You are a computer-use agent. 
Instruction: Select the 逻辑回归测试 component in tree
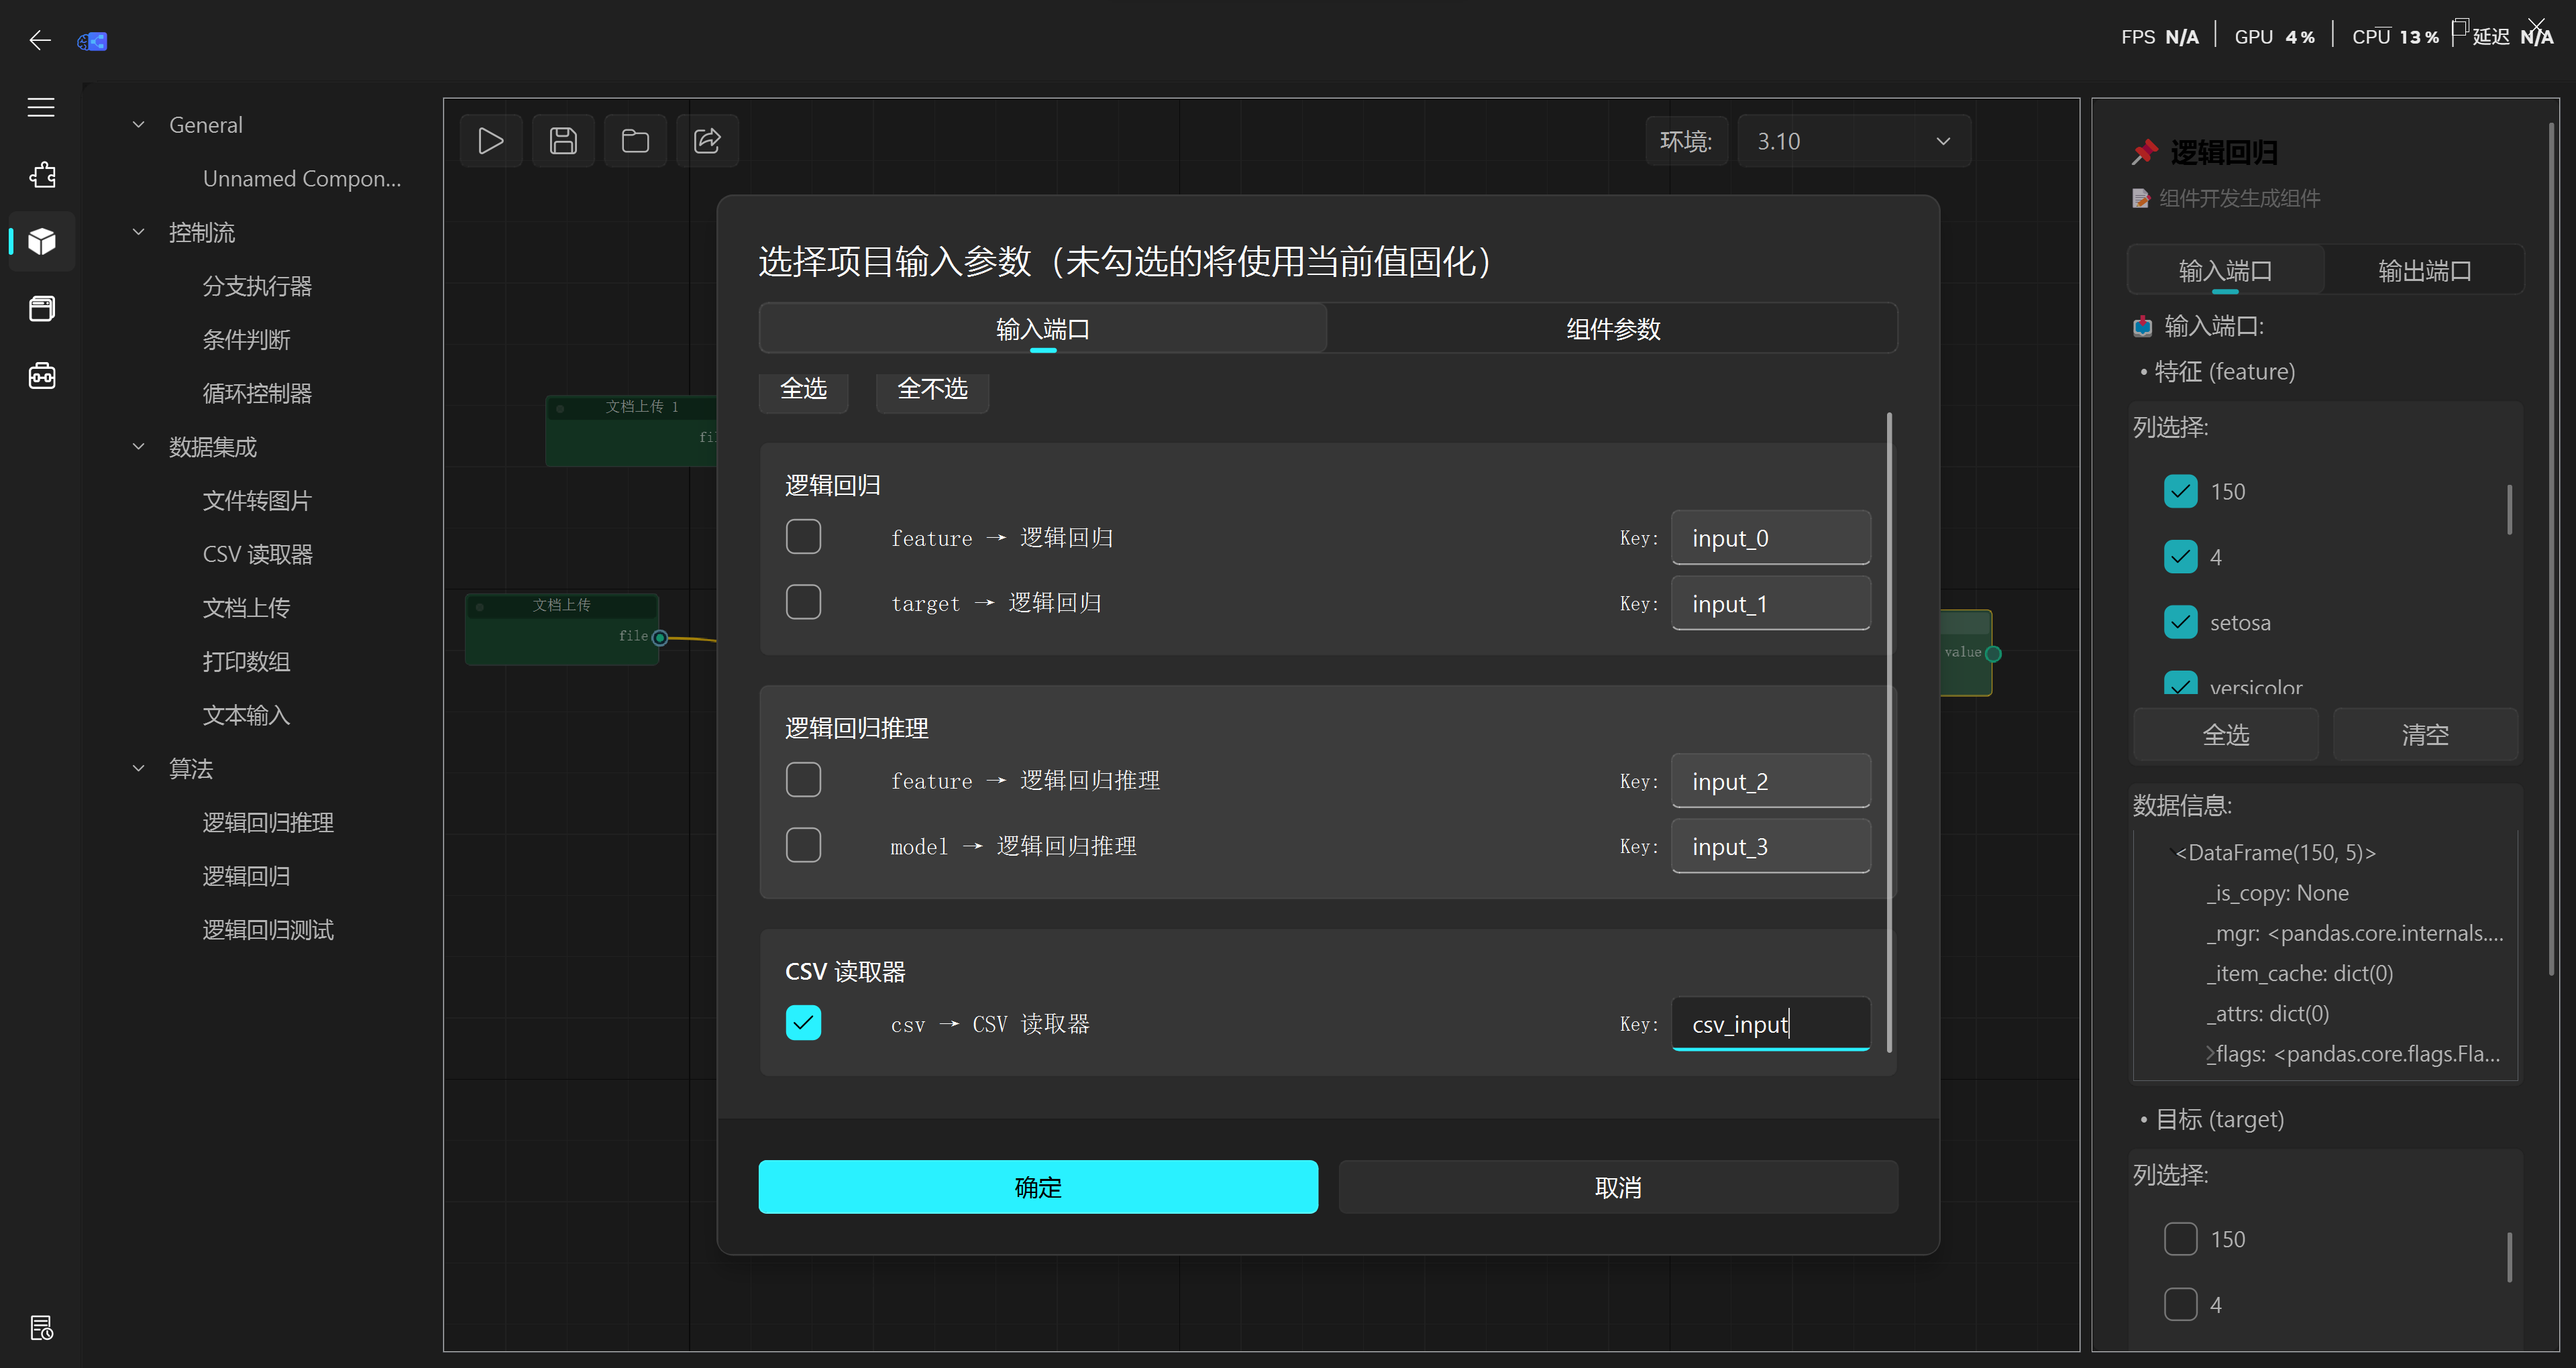tap(268, 930)
